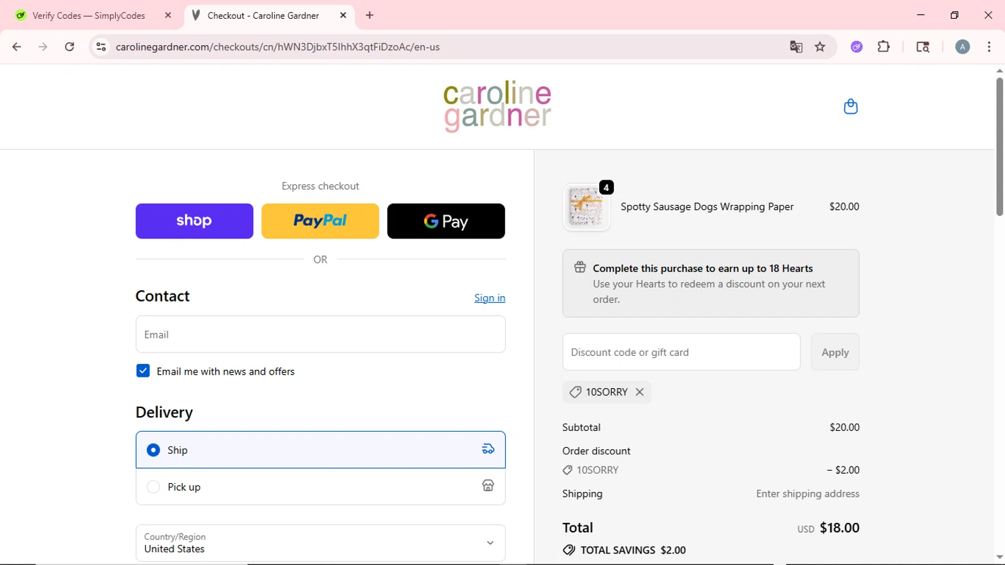Click the page vertical scrollbar
Viewport: 1005px width, 565px height.
(1000, 147)
